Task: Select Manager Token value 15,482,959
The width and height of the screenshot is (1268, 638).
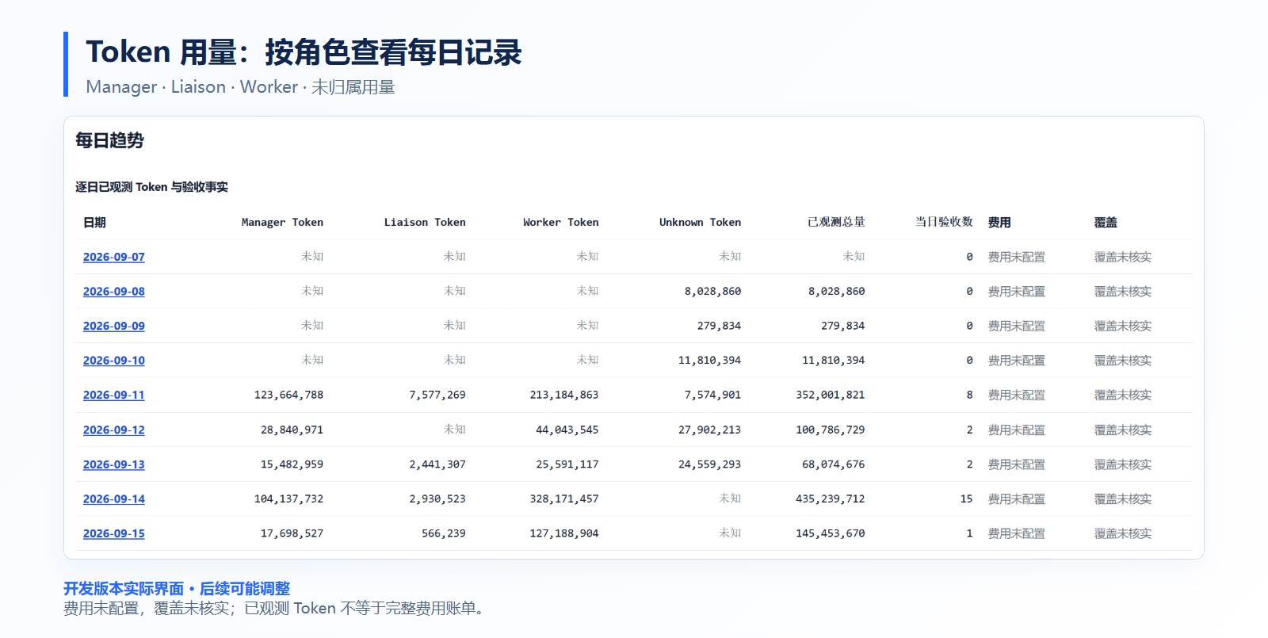Action: pos(292,464)
